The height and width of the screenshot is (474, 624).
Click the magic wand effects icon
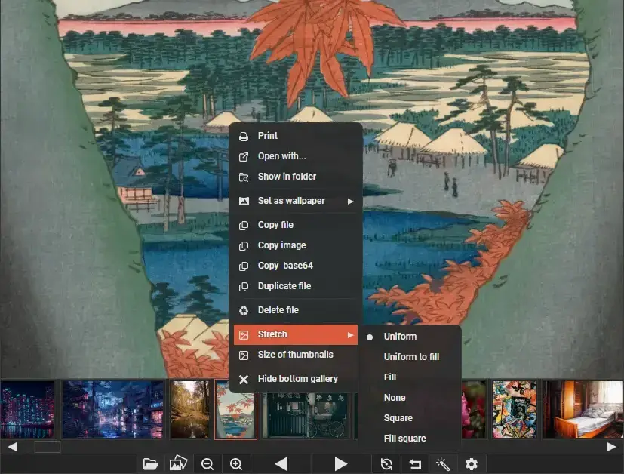tap(442, 463)
